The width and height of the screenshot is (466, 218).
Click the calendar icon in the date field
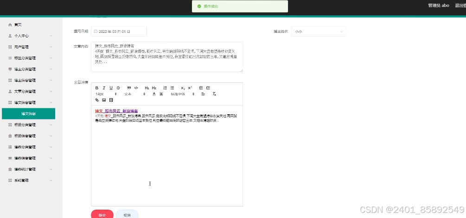(96, 31)
